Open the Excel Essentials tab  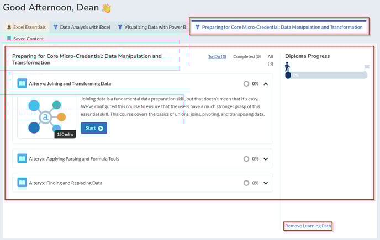26,27
